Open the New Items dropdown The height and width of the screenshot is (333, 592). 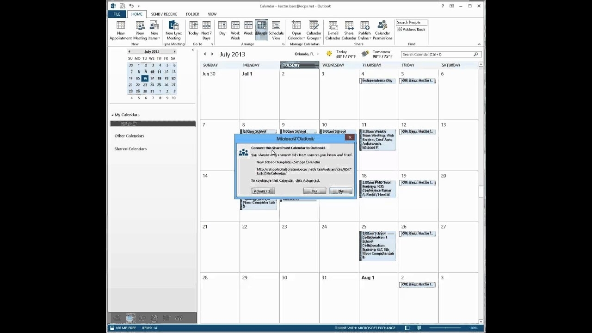point(154,31)
